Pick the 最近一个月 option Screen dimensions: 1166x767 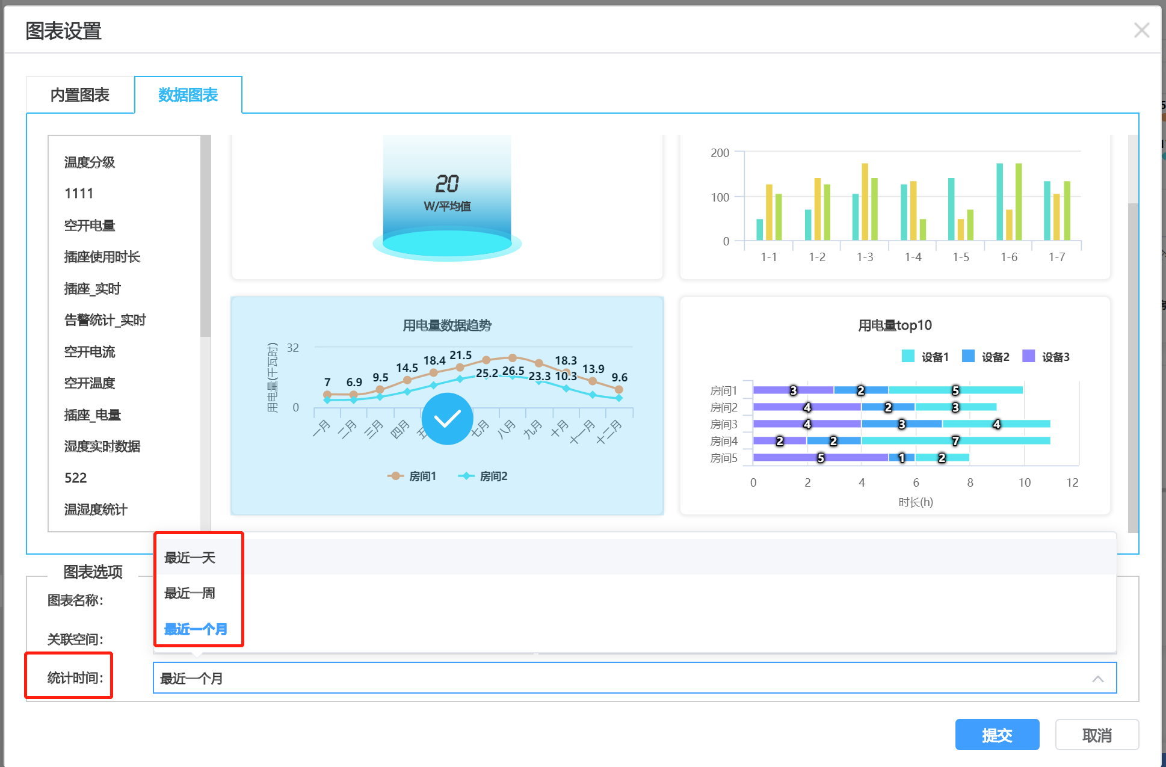[196, 629]
